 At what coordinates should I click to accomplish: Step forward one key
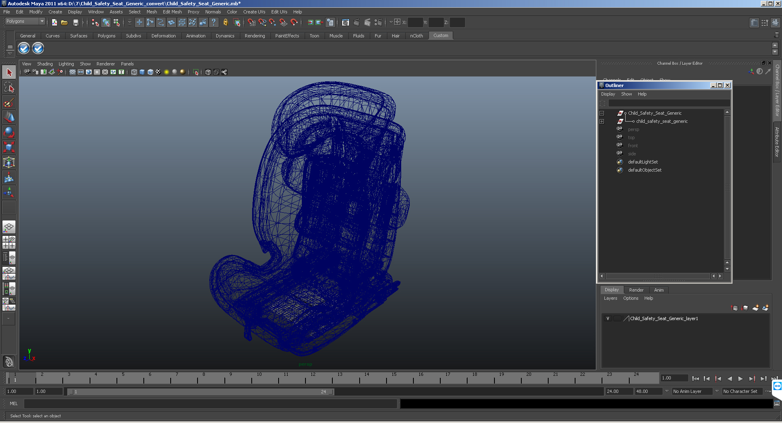click(x=752, y=379)
